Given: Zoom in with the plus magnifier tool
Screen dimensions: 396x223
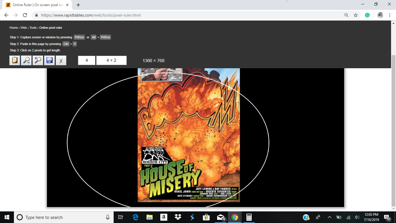Looking at the screenshot, I should [38, 60].
